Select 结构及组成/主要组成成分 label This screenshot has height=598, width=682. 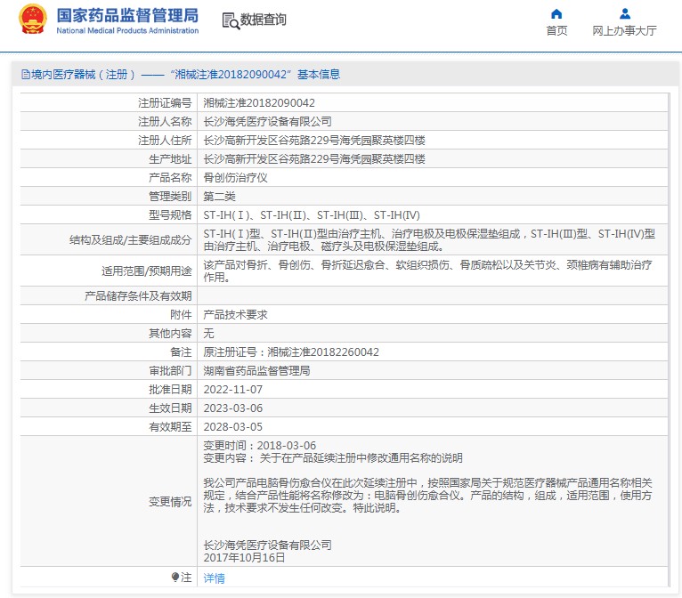point(131,240)
